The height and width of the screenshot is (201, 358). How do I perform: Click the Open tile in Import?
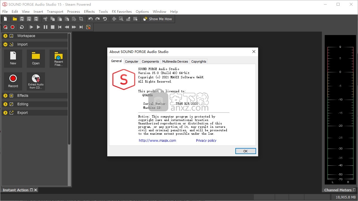pos(36,59)
